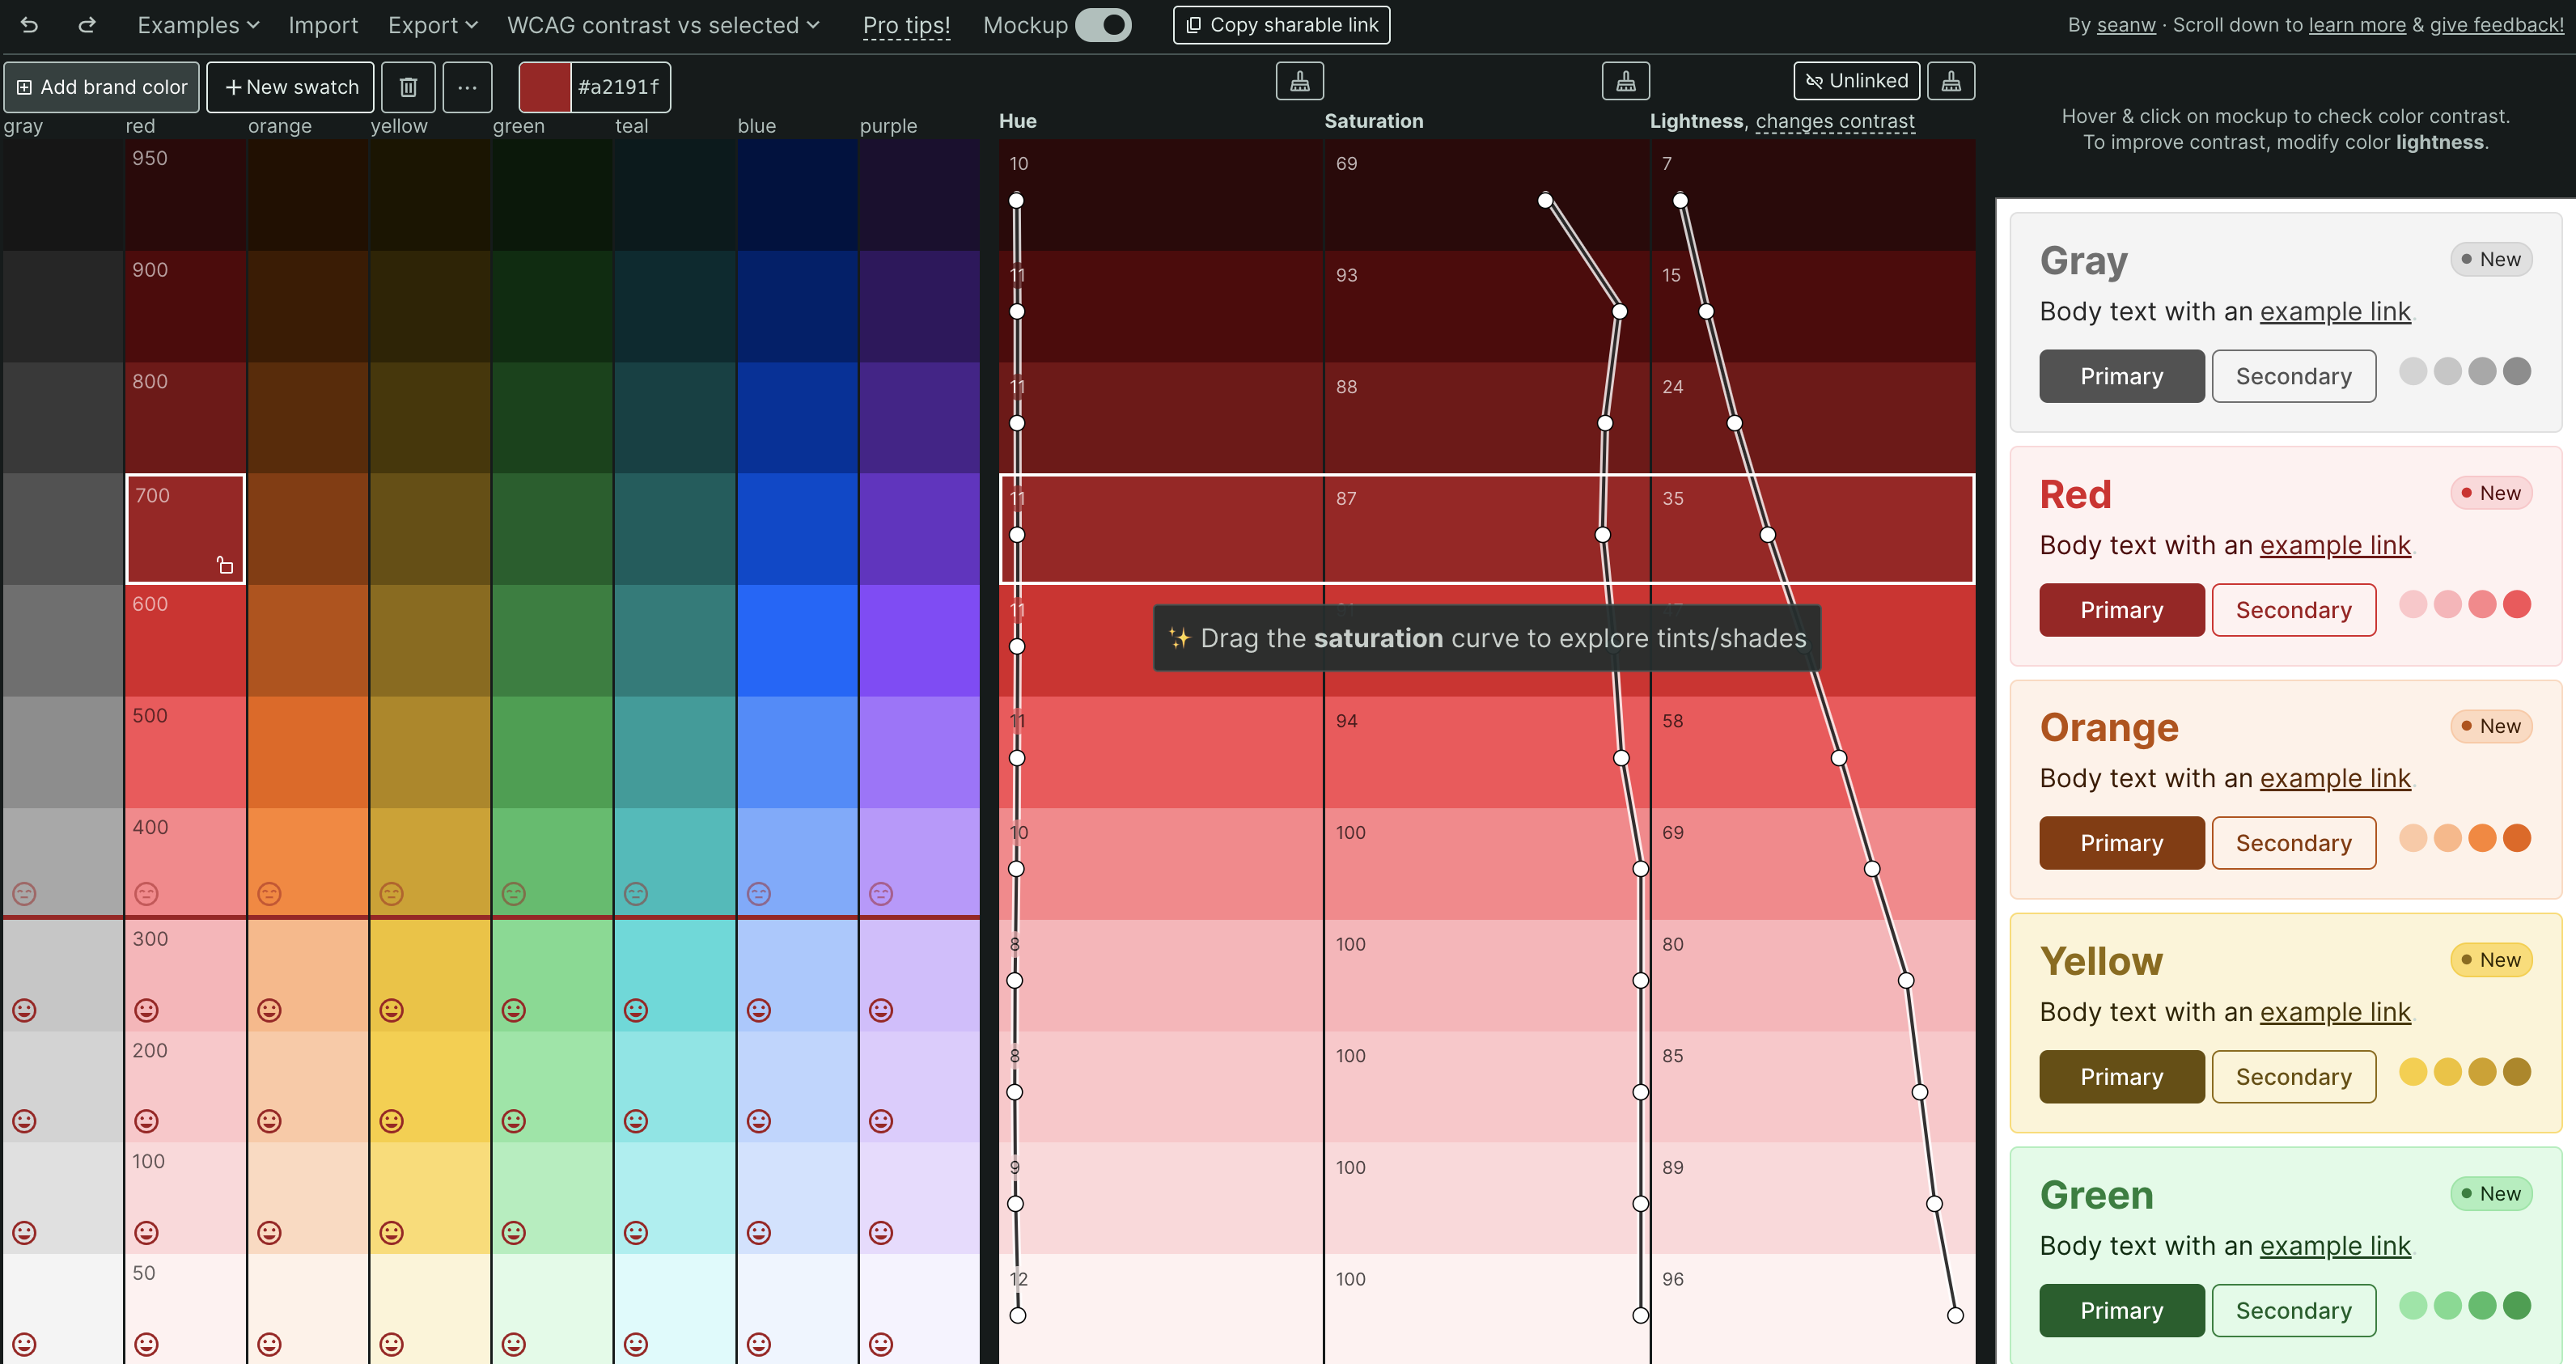Delete swatch with the trash icon
This screenshot has height=1364, width=2576.
408,87
